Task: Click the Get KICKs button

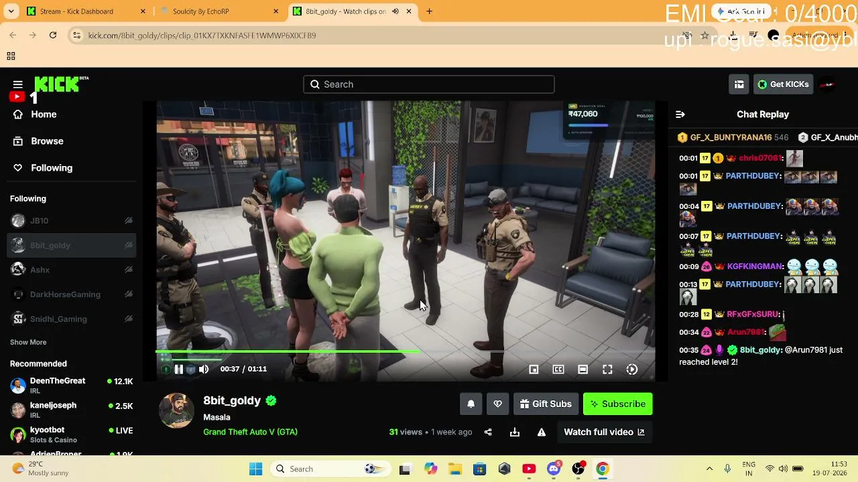Action: [x=783, y=84]
